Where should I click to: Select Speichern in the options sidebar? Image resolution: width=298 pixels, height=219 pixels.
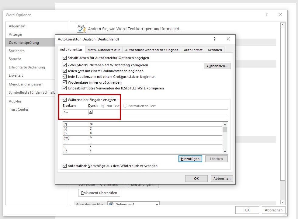[17, 51]
